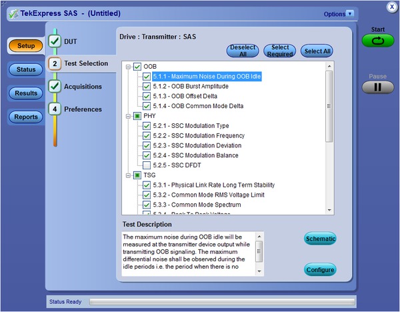Uncheck 5.2.3 SSC Modulation Deviation
This screenshot has height=312, width=400.
click(x=147, y=146)
